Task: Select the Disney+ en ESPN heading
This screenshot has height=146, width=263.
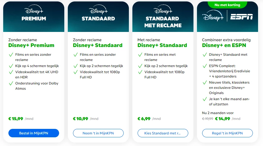Action: click(x=224, y=45)
